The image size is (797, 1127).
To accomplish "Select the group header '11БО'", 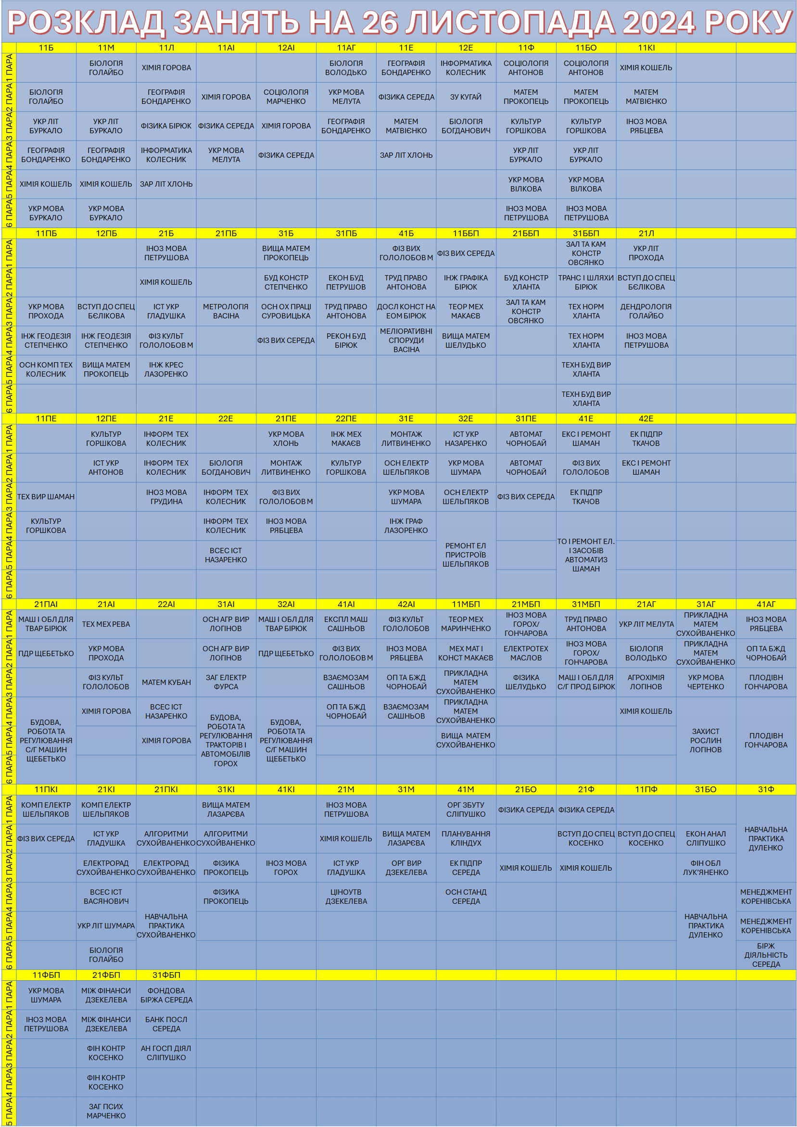I will coord(586,48).
